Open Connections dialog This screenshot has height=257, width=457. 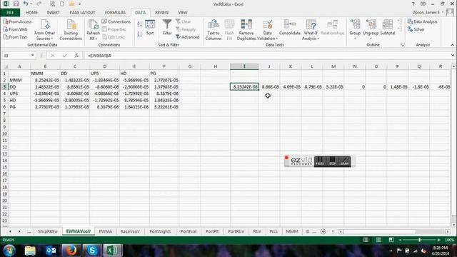coord(116,22)
